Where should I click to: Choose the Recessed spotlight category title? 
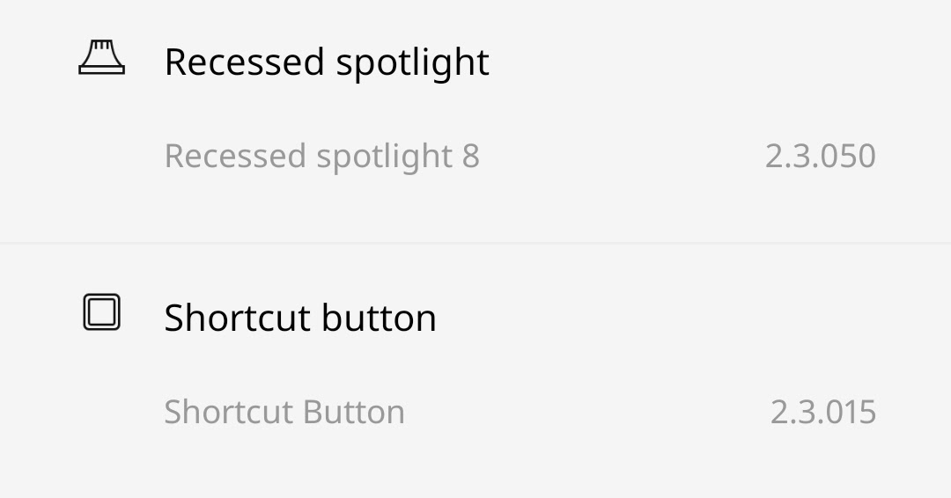327,62
